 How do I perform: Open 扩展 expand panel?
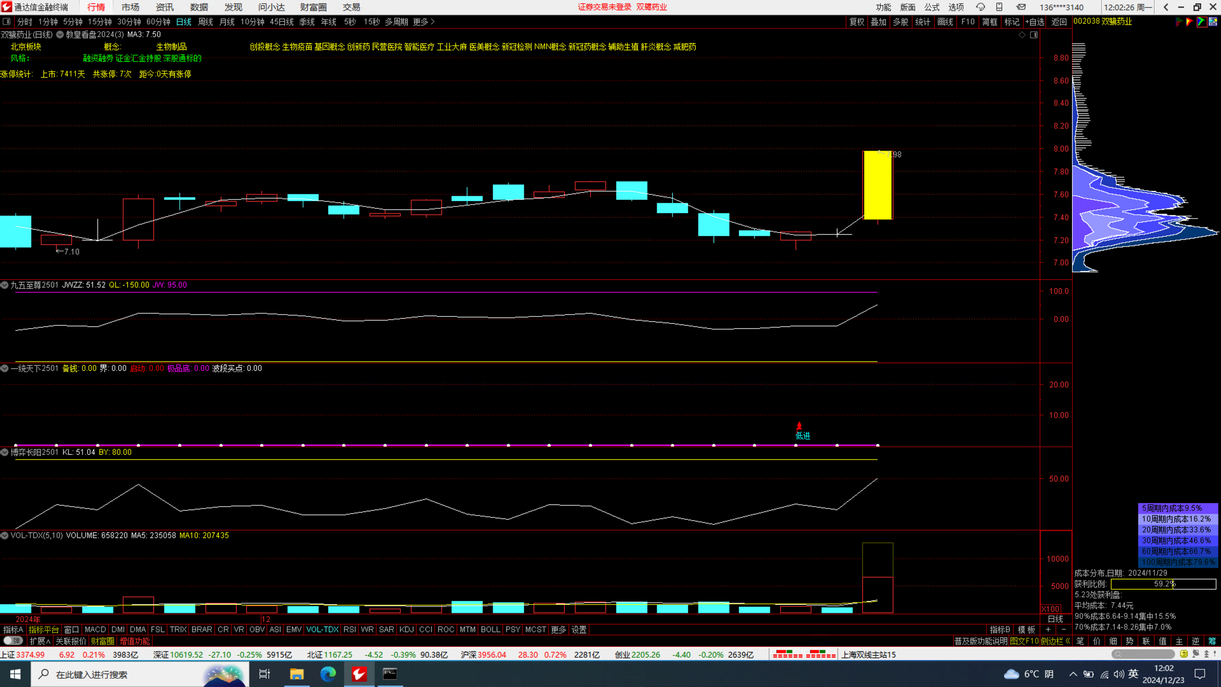pos(40,641)
